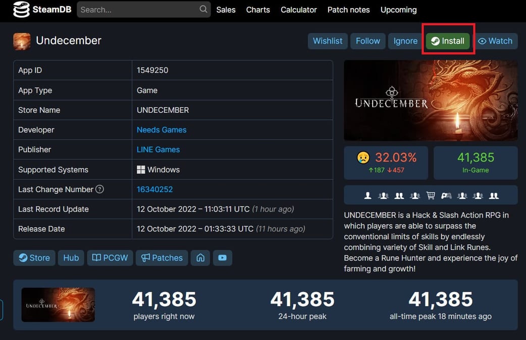Click the 457 negative reviews count

click(396, 170)
